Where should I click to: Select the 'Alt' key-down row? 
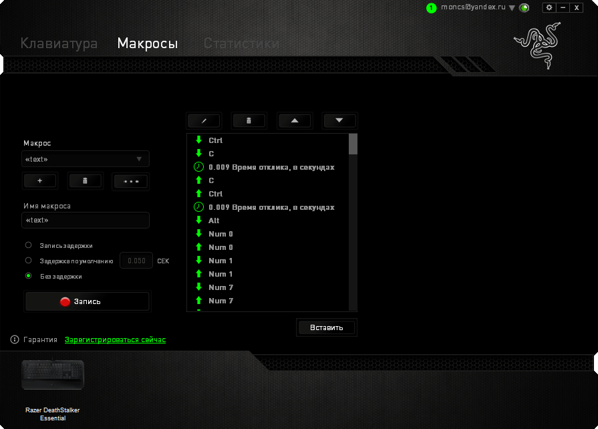pos(268,221)
